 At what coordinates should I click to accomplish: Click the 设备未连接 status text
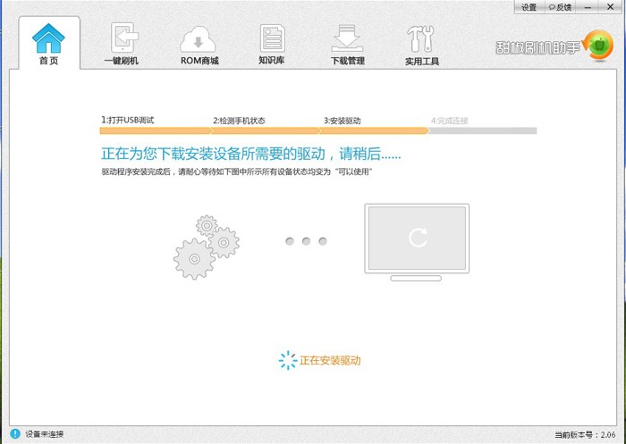(45, 434)
